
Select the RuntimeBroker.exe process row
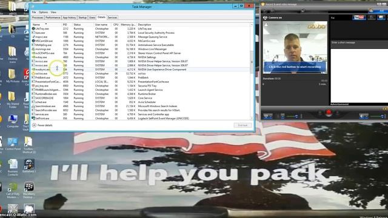click(x=141, y=94)
